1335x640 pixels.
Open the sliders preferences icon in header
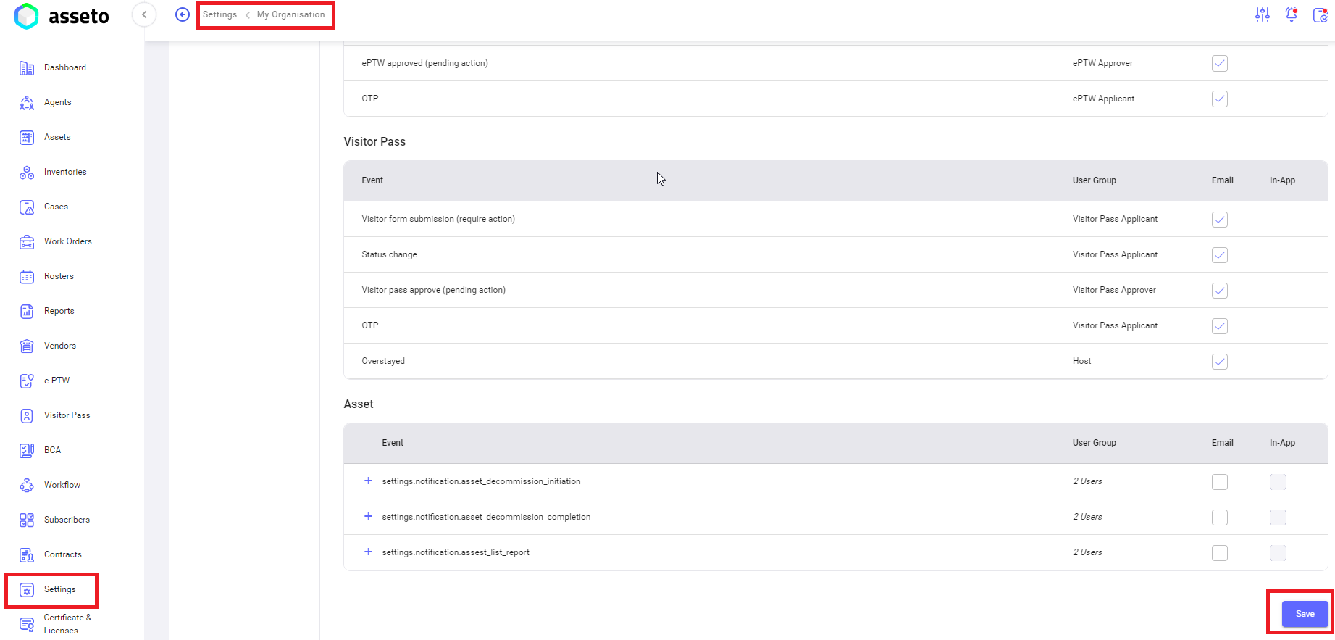pyautogui.click(x=1263, y=14)
